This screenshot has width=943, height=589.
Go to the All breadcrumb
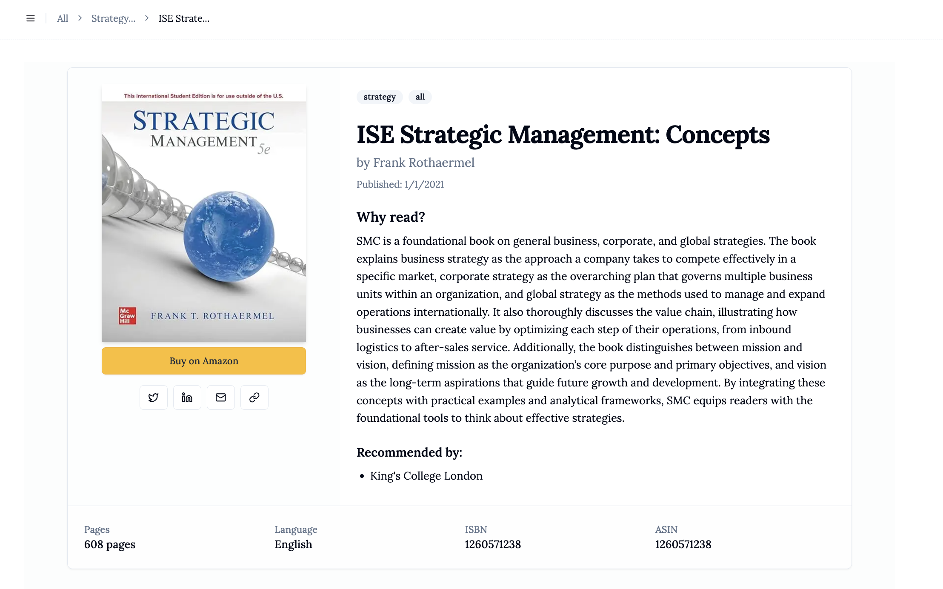pyautogui.click(x=63, y=18)
